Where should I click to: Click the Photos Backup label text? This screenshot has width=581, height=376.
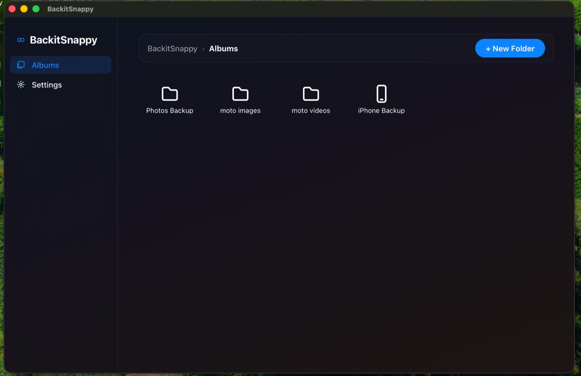pos(170,111)
